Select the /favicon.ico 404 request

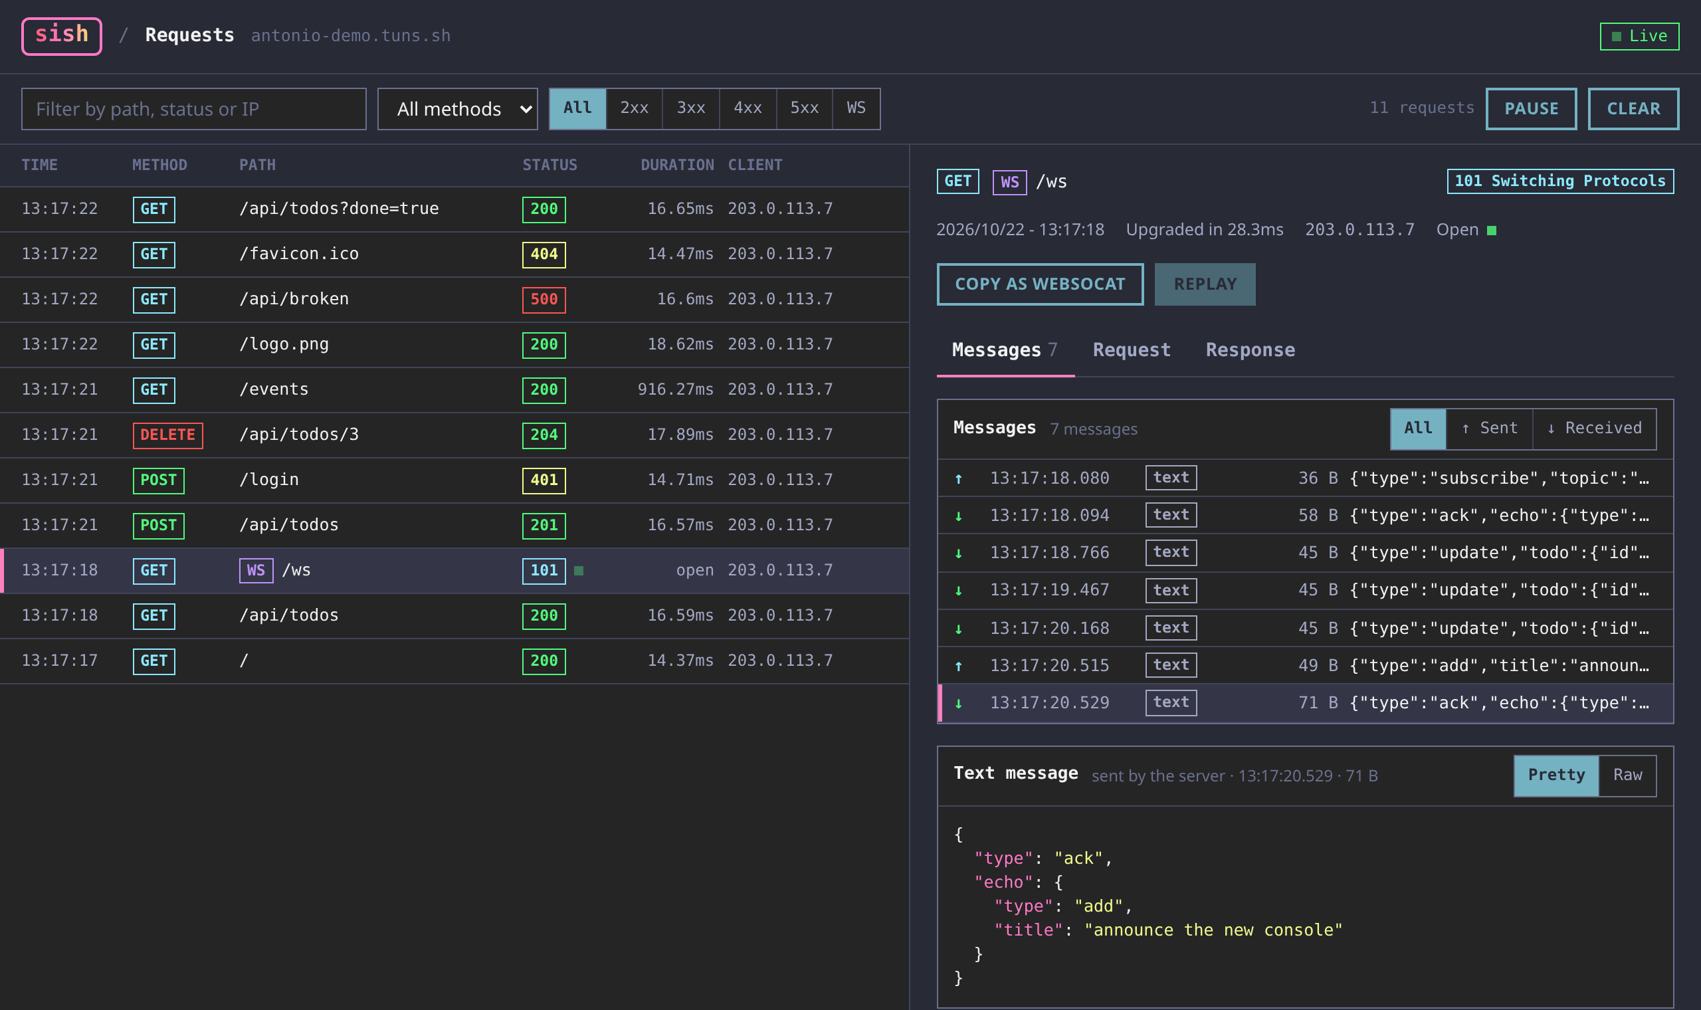(x=454, y=254)
